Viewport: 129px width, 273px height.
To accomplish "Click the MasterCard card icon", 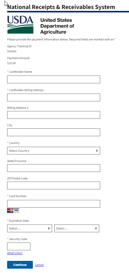I will [10, 211].
